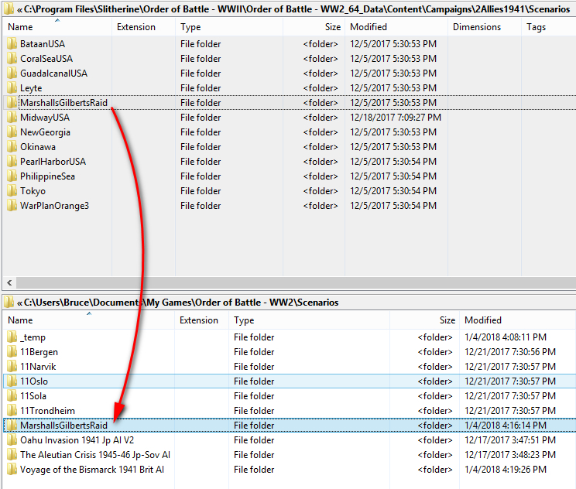Select the 11Bergen folder name
The width and height of the screenshot is (576, 489).
tap(39, 352)
